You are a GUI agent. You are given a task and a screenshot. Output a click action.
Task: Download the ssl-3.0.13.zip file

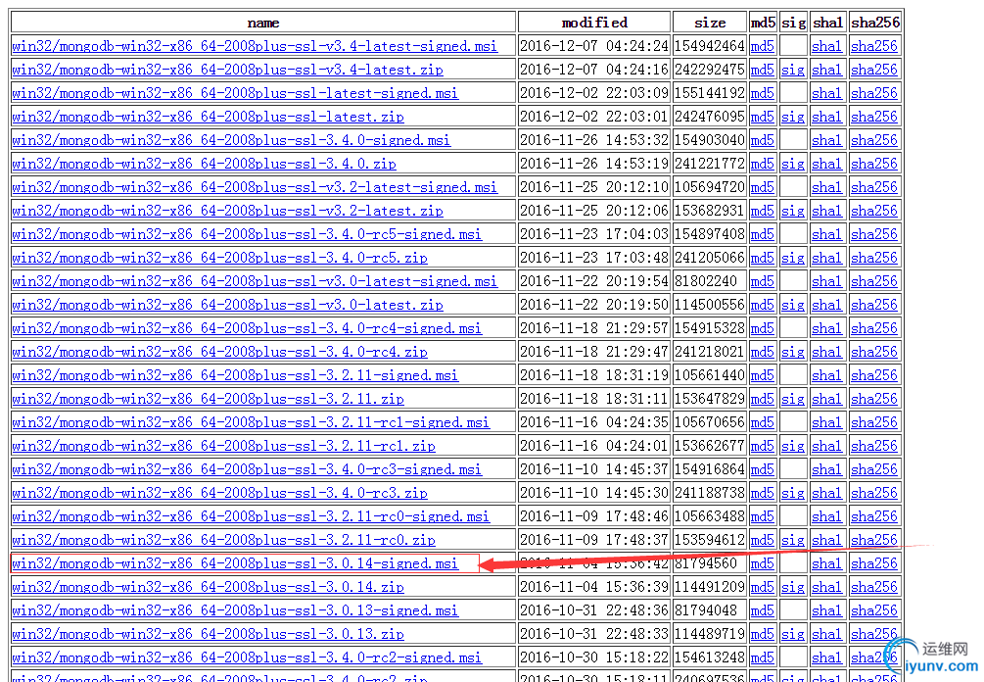[209, 635]
